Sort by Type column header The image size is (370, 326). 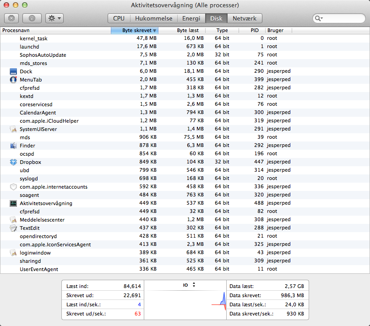[222, 30]
